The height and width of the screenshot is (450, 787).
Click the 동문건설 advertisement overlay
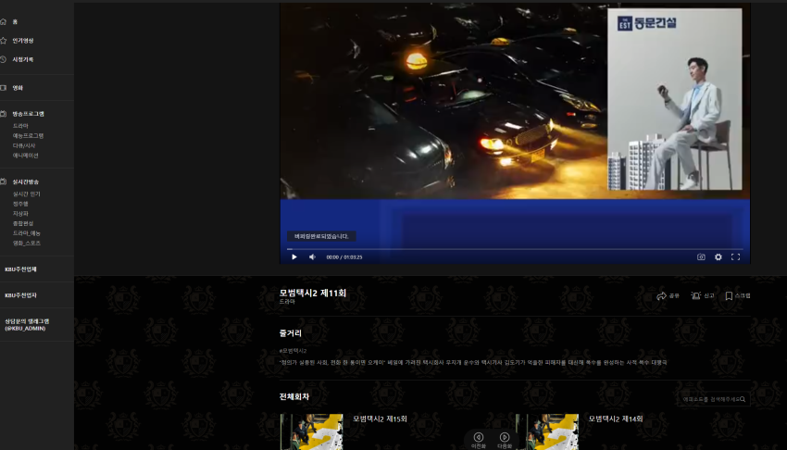(x=675, y=99)
